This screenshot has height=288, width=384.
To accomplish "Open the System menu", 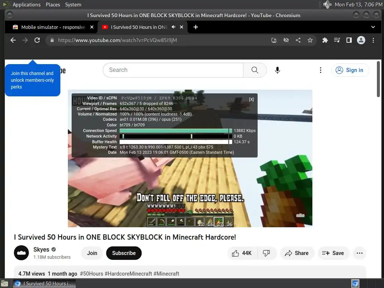I will coord(73,4).
